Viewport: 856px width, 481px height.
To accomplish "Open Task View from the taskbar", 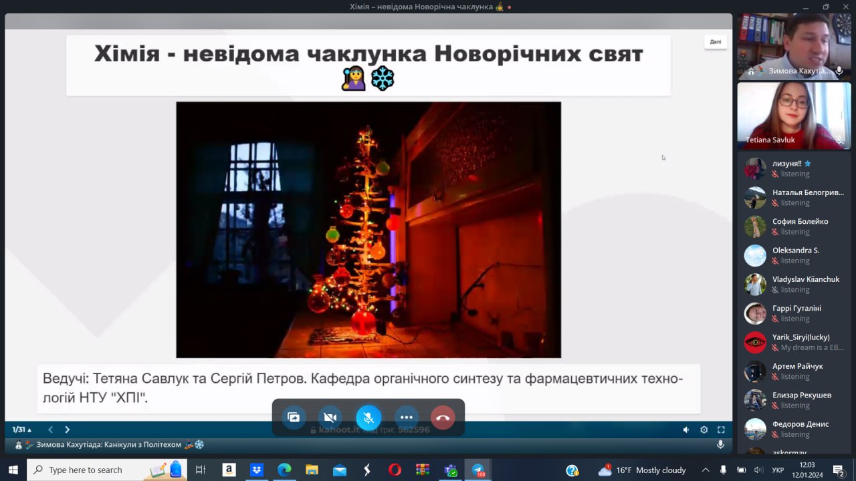I will pyautogui.click(x=200, y=470).
